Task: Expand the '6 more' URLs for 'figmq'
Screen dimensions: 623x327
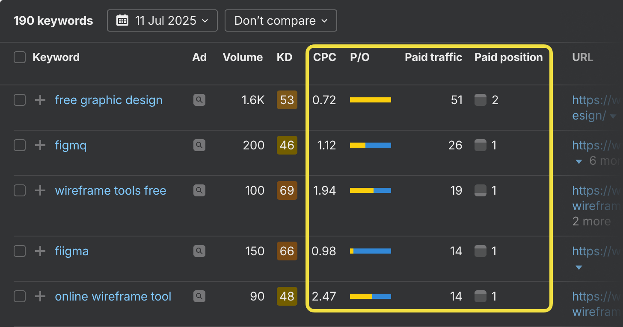Action: 597,161
